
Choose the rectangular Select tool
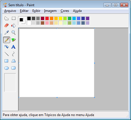pos(14,18)
